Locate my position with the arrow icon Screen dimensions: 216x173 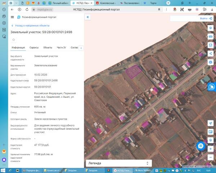click(x=210, y=123)
